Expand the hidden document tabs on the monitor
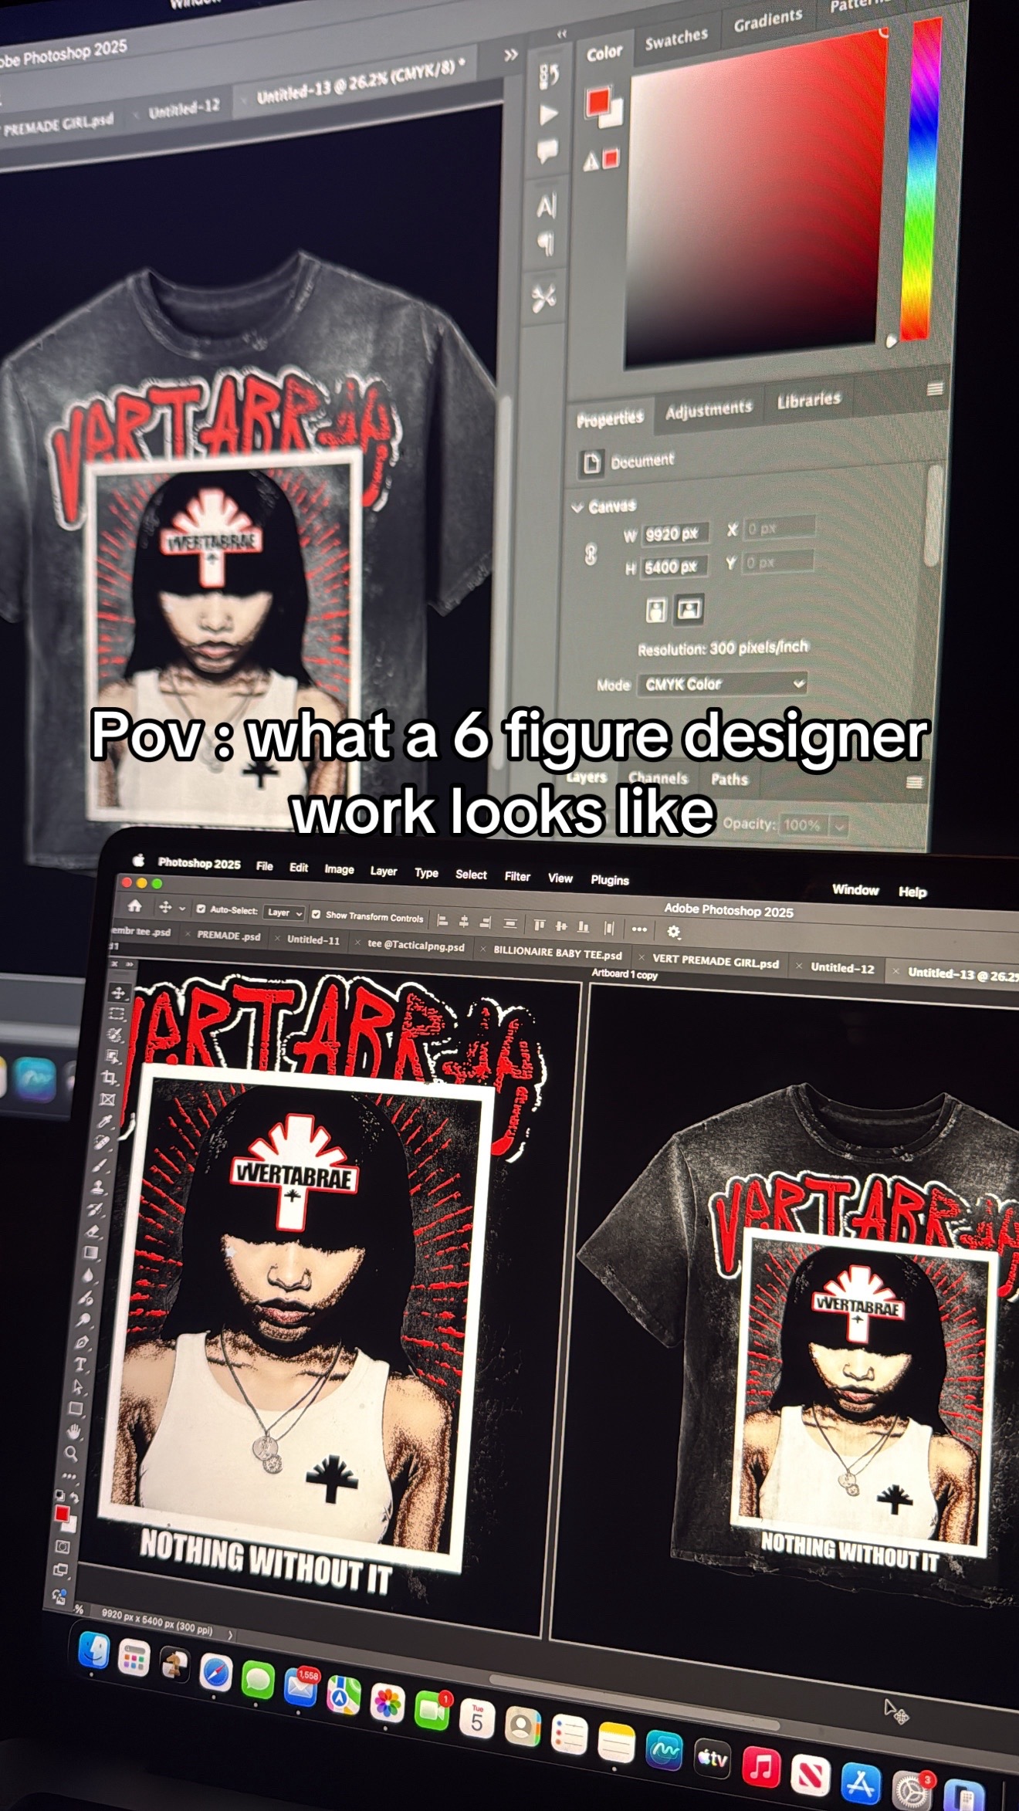Image resolution: width=1019 pixels, height=1811 pixels. tap(510, 56)
